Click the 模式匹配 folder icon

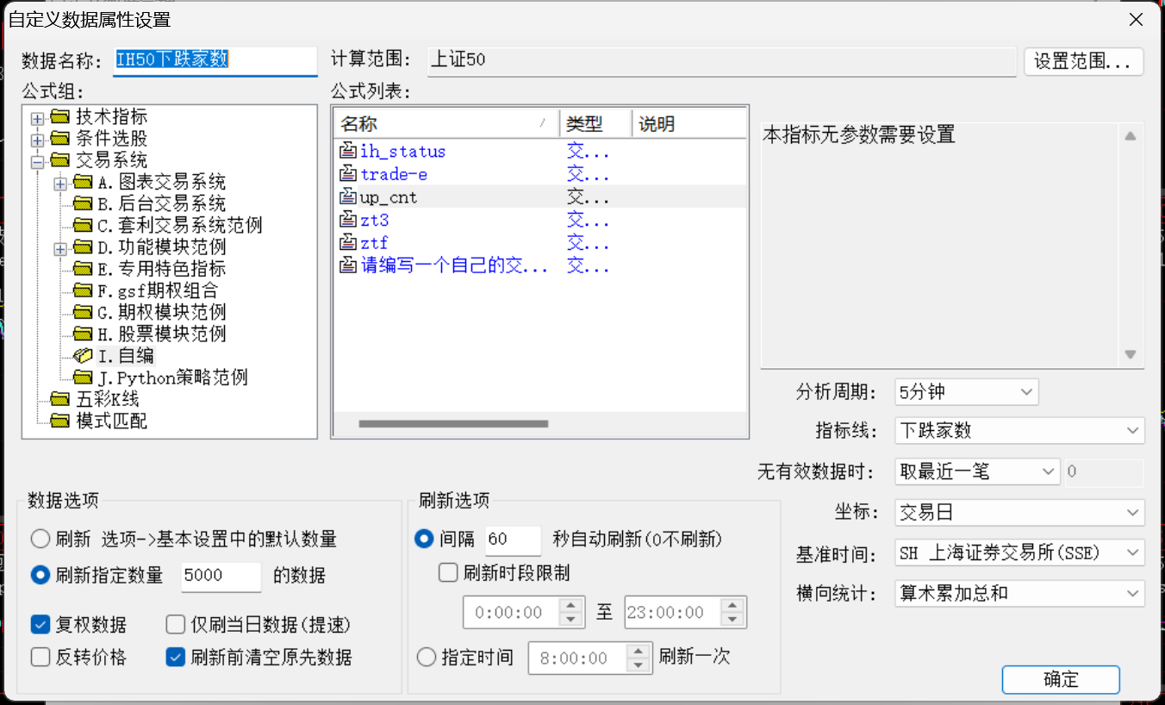coord(59,421)
